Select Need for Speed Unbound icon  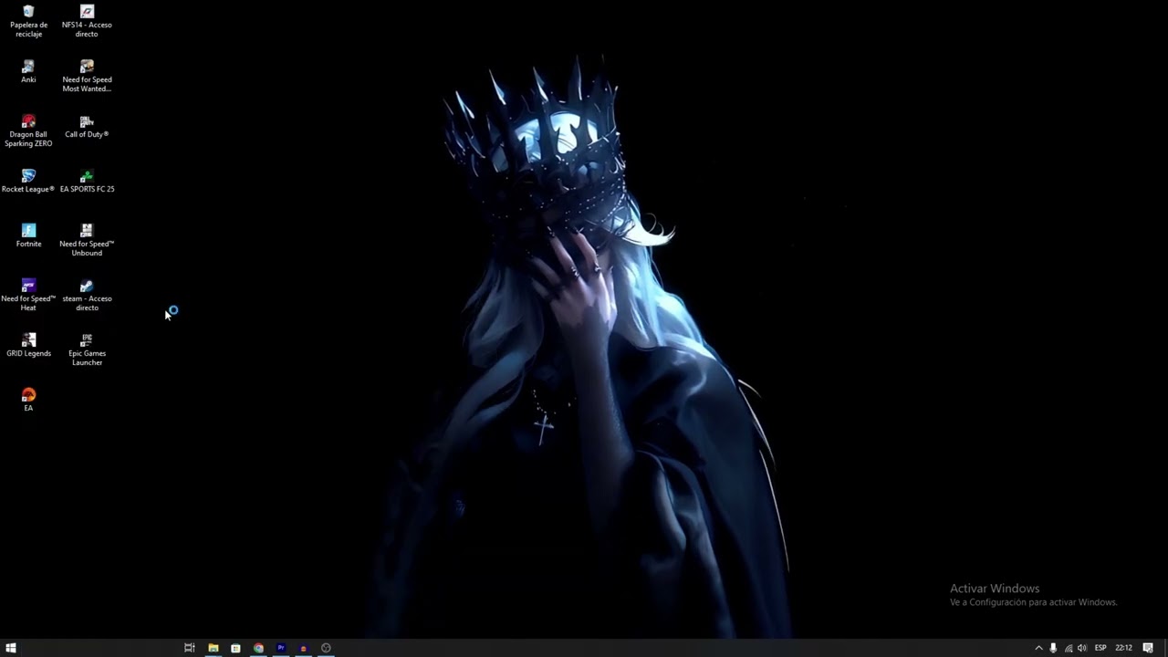pyautogui.click(x=87, y=241)
